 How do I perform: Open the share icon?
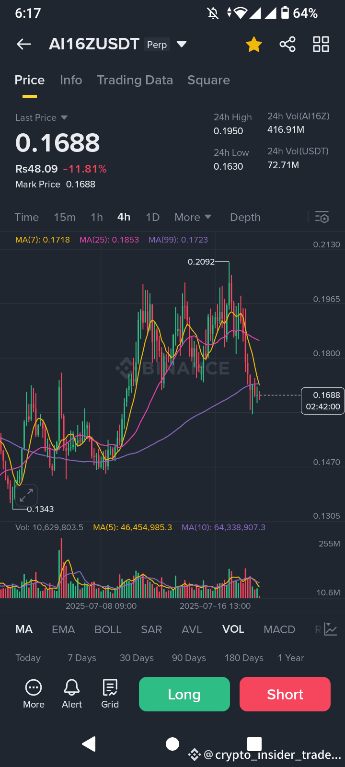[287, 45]
